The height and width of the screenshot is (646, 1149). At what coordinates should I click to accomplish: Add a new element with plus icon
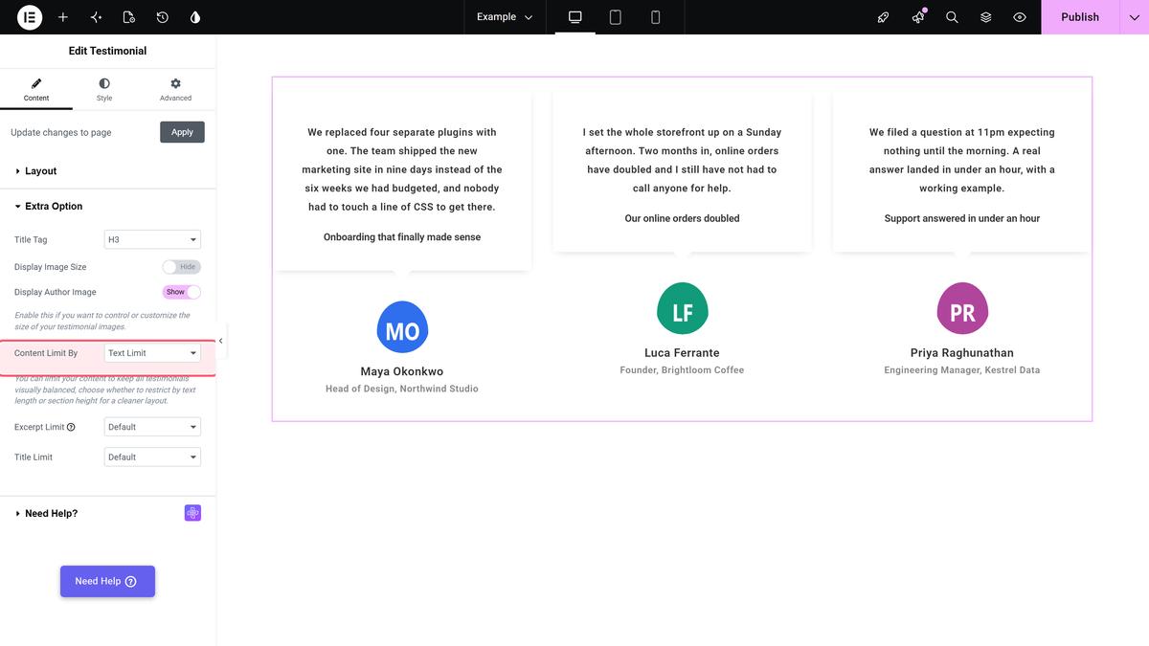63,17
